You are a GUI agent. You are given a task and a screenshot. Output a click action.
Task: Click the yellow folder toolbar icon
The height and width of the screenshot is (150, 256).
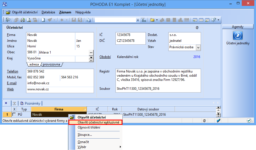152,20
